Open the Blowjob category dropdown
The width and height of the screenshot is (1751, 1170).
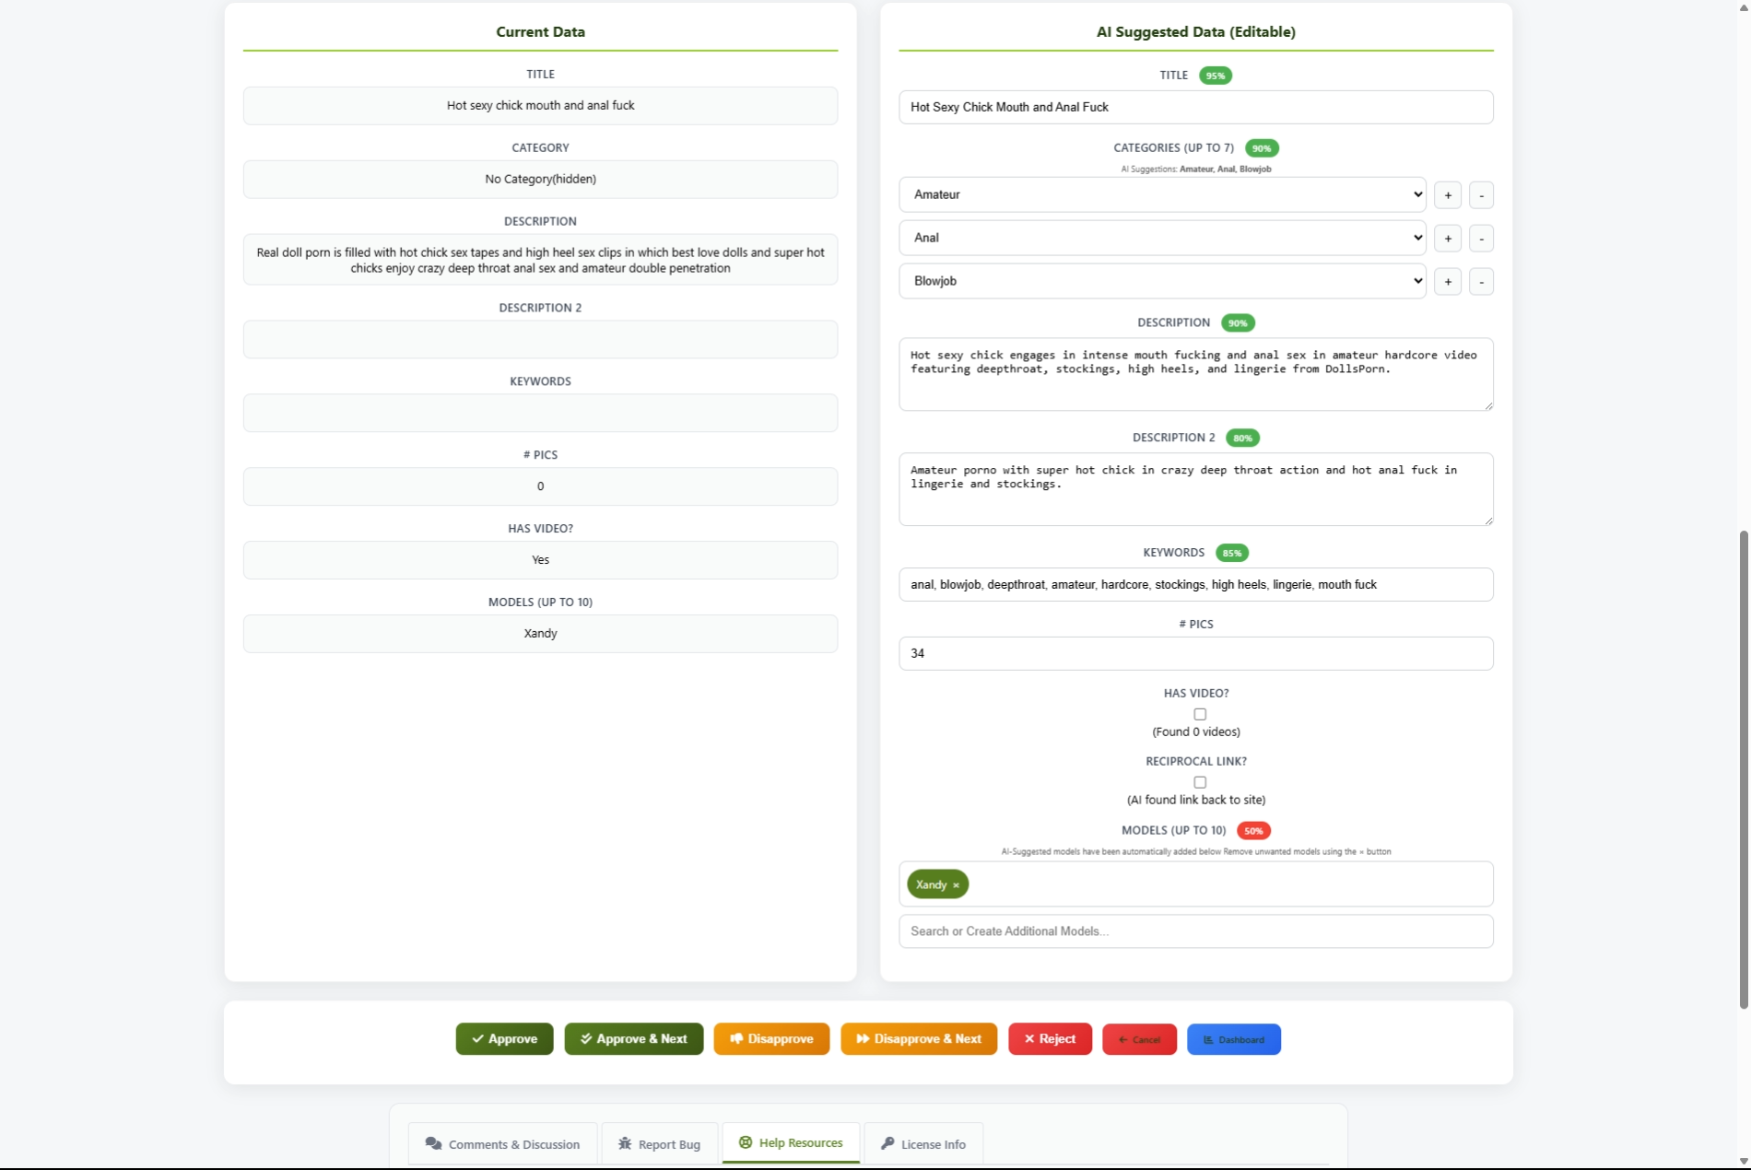[x=1161, y=282]
